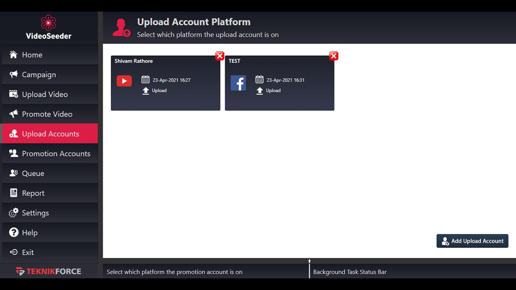Viewport: 516px width, 290px height.
Task: Remove the Shivam Rathore upload account
Action: coord(220,56)
